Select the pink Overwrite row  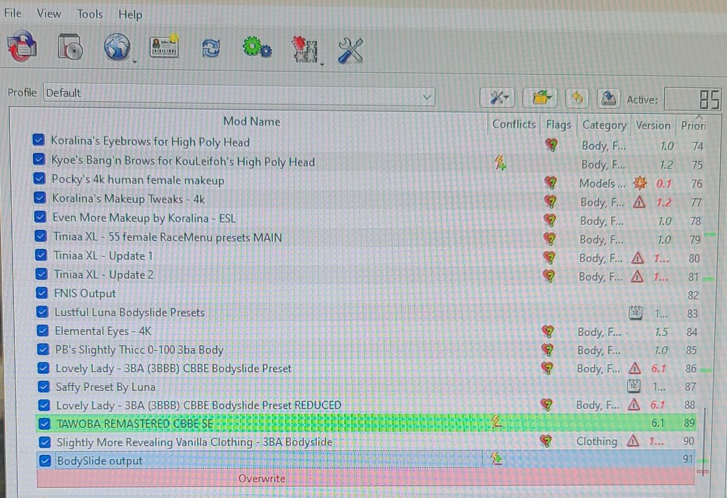coord(365,478)
